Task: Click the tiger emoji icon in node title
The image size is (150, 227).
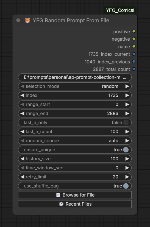Action: 27,20
